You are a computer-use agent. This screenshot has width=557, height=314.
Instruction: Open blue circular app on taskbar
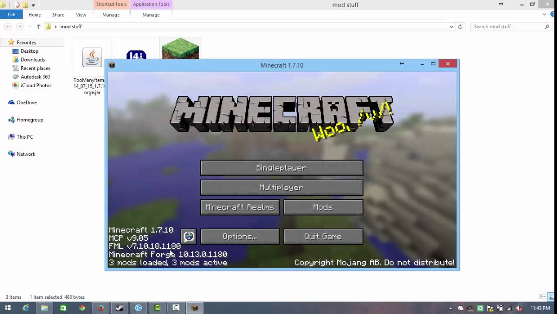pos(139,308)
